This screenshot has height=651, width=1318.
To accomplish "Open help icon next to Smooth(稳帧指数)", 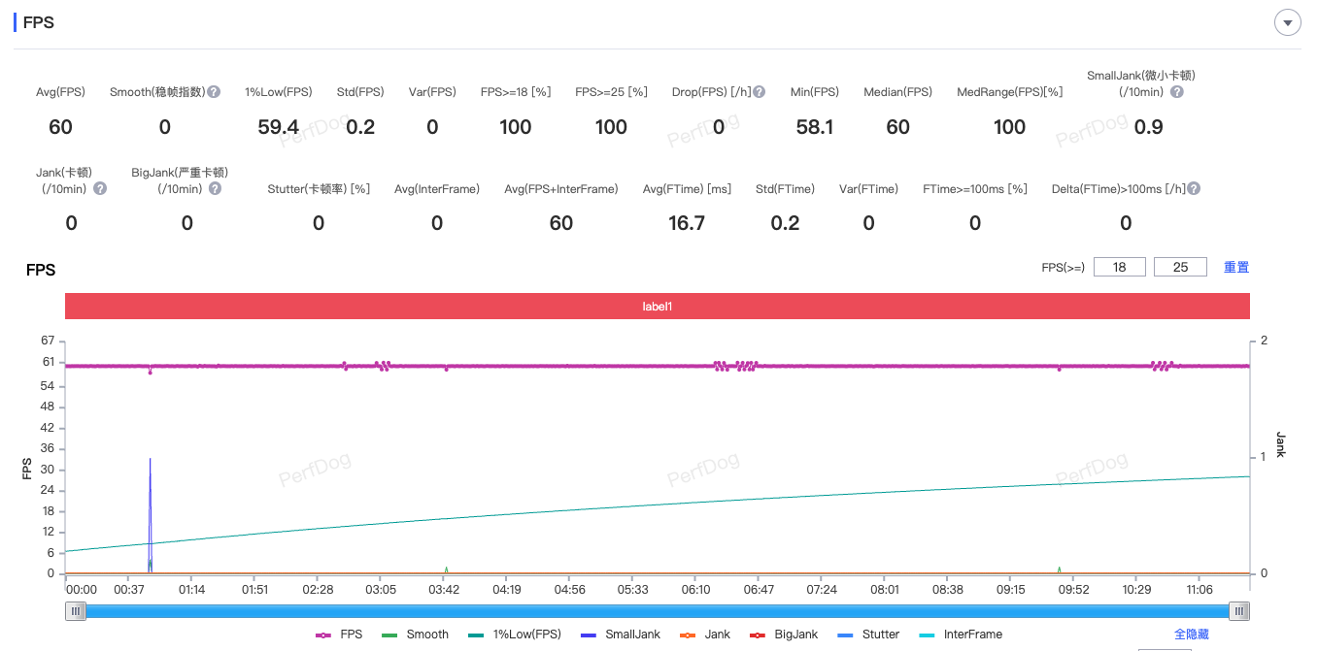I will click(214, 92).
